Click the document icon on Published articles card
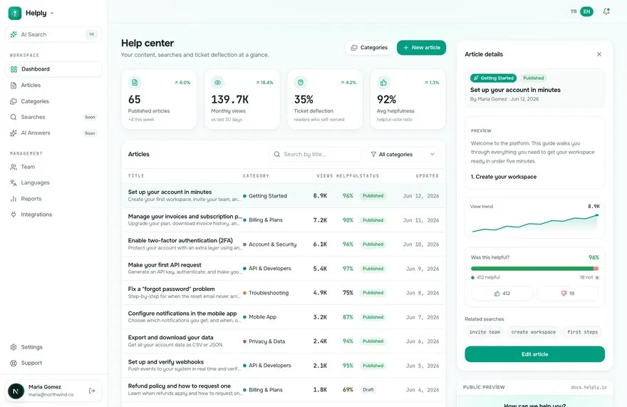Screen dimensions: 627x407 point(135,83)
